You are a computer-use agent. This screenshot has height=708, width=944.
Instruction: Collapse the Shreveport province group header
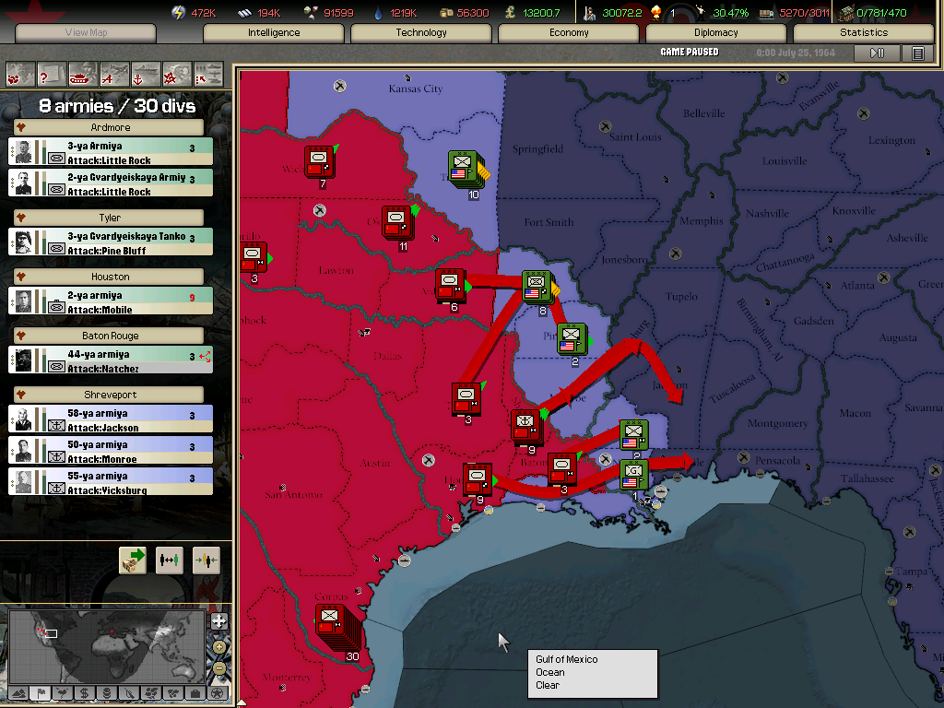click(110, 395)
